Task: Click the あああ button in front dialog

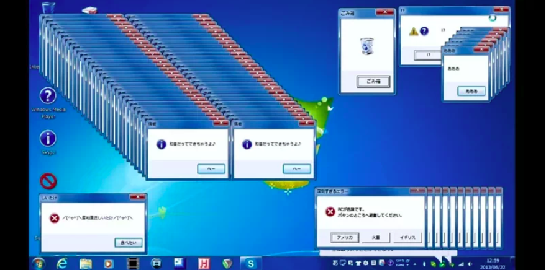Action: click(x=471, y=91)
